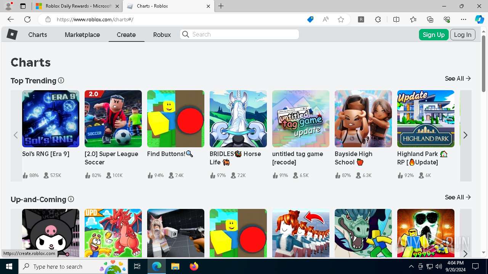This screenshot has height=274, width=488.
Task: Open the Roblox home logo
Action: (12, 34)
